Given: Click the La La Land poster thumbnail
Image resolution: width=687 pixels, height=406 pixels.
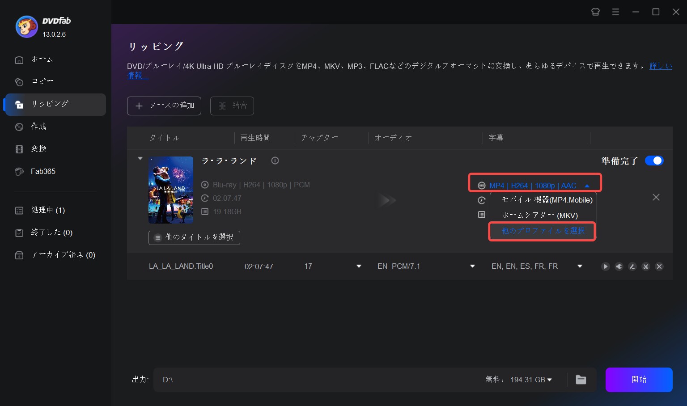Looking at the screenshot, I should (x=171, y=190).
